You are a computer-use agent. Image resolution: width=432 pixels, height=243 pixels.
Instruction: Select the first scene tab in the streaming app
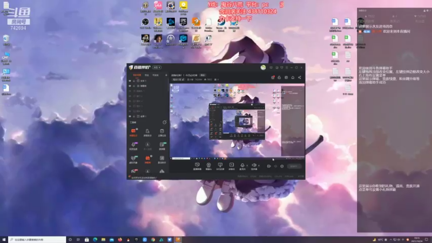tap(137, 75)
